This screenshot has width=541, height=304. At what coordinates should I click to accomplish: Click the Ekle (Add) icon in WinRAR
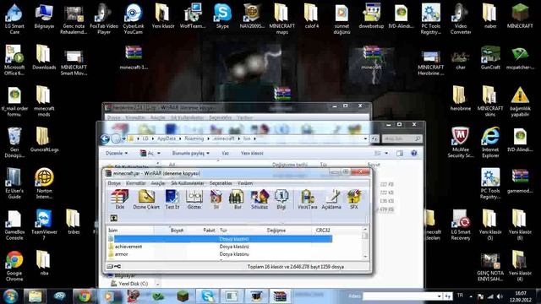click(120, 199)
